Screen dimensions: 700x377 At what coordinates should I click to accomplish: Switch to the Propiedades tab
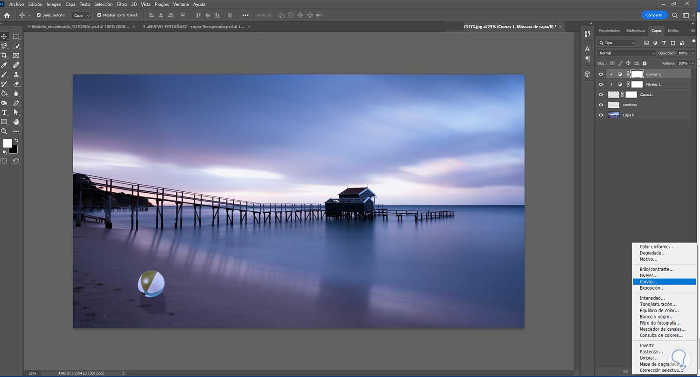(609, 30)
